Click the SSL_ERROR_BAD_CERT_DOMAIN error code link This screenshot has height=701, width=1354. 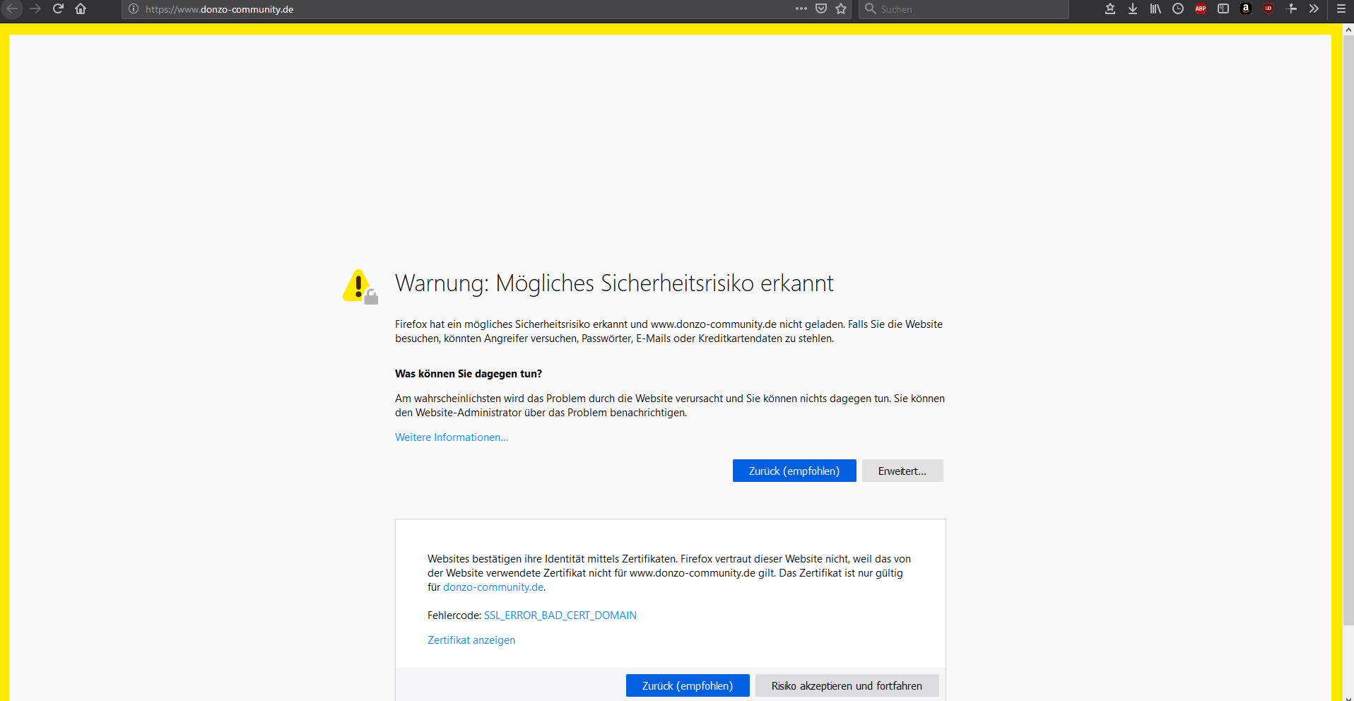tap(560, 615)
